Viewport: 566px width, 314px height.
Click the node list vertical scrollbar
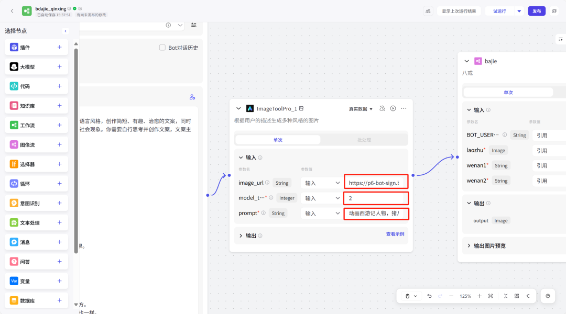click(x=76, y=151)
